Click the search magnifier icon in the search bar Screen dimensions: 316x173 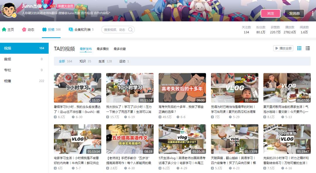click(x=130, y=29)
